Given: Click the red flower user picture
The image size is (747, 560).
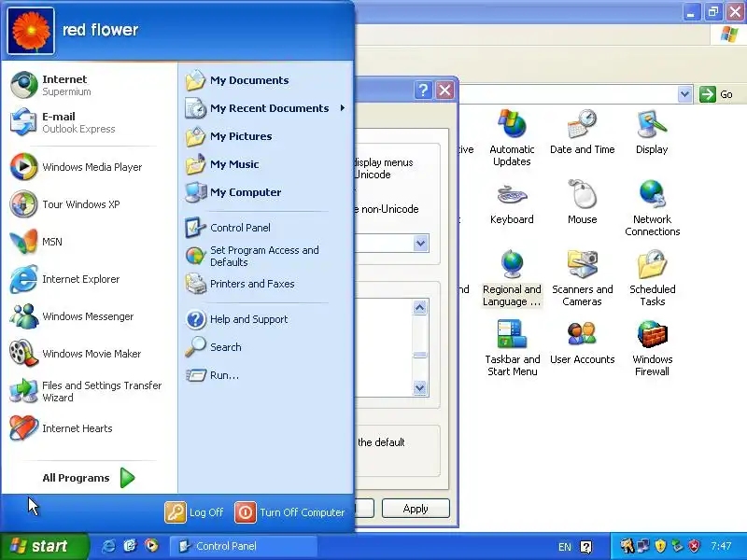Looking at the screenshot, I should pyautogui.click(x=31, y=31).
